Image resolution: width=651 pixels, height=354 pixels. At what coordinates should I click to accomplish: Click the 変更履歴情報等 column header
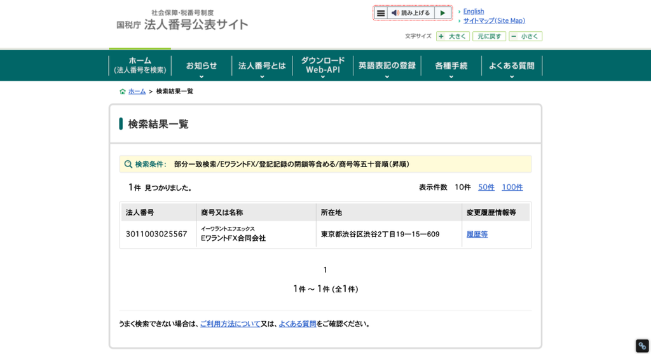[x=496, y=212]
